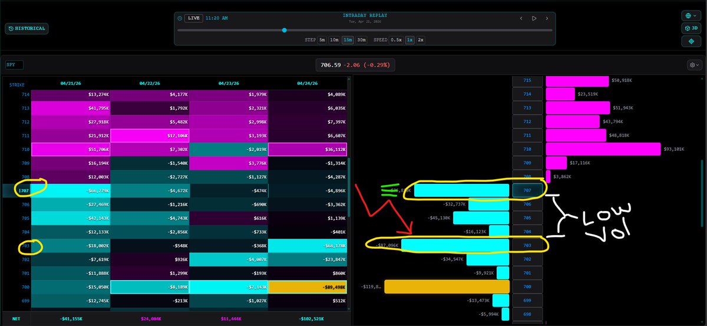Image resolution: width=707 pixels, height=326 pixels.
Task: Click the magenta $93,101K bar
Action: (603, 149)
